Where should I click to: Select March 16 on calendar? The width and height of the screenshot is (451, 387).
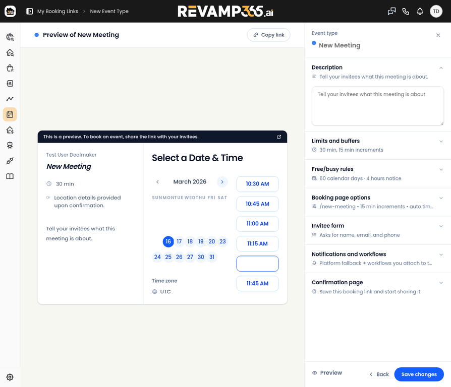[168, 242]
